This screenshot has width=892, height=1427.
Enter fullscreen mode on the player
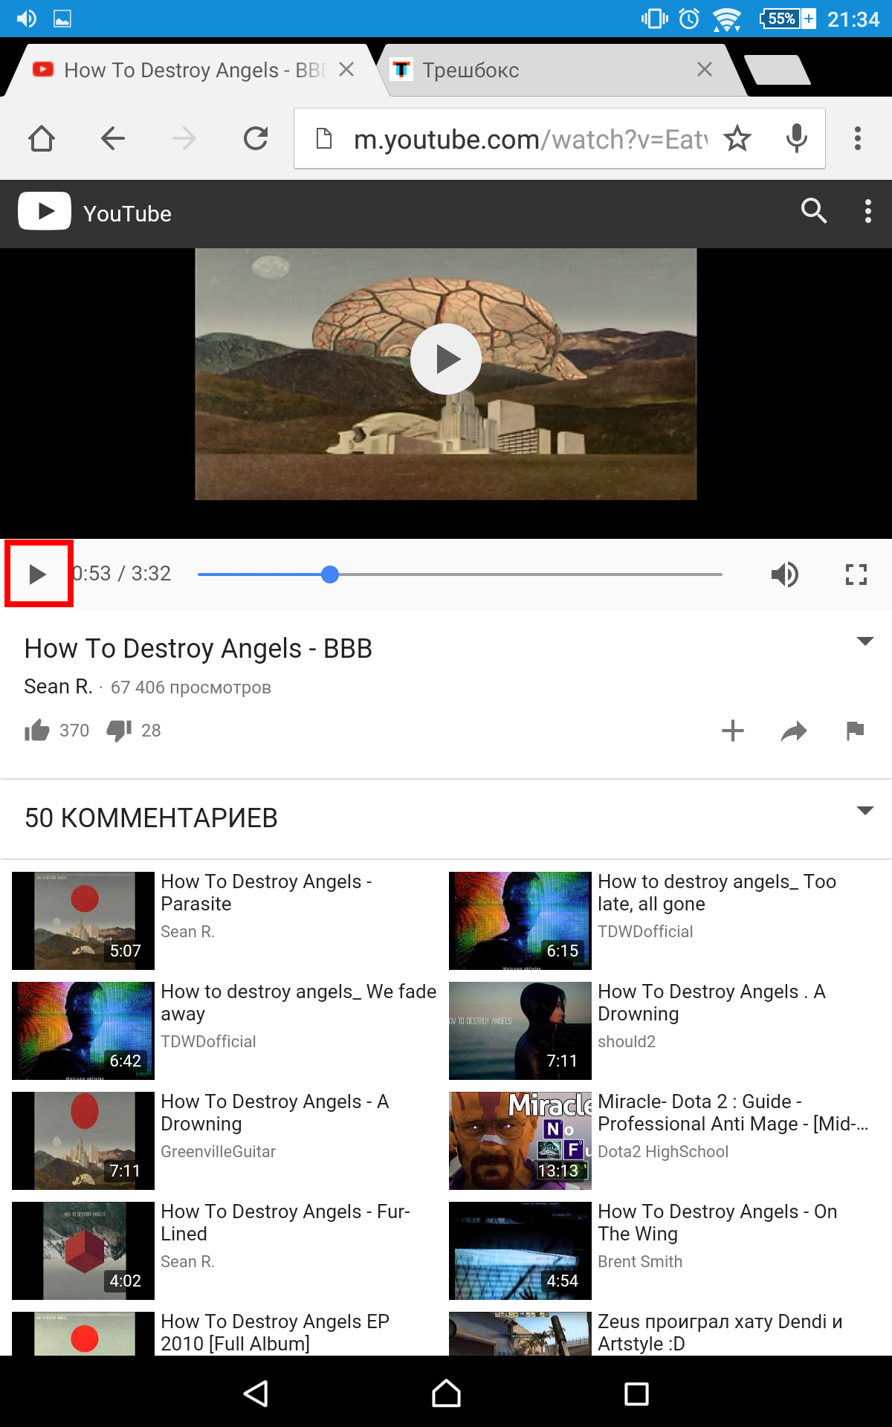(856, 575)
